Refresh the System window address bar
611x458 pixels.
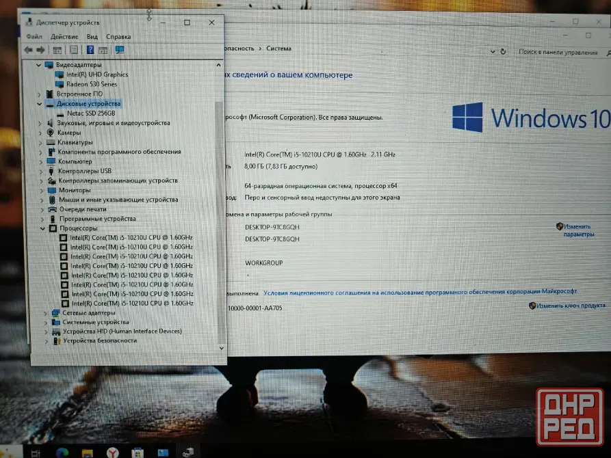[x=503, y=51]
